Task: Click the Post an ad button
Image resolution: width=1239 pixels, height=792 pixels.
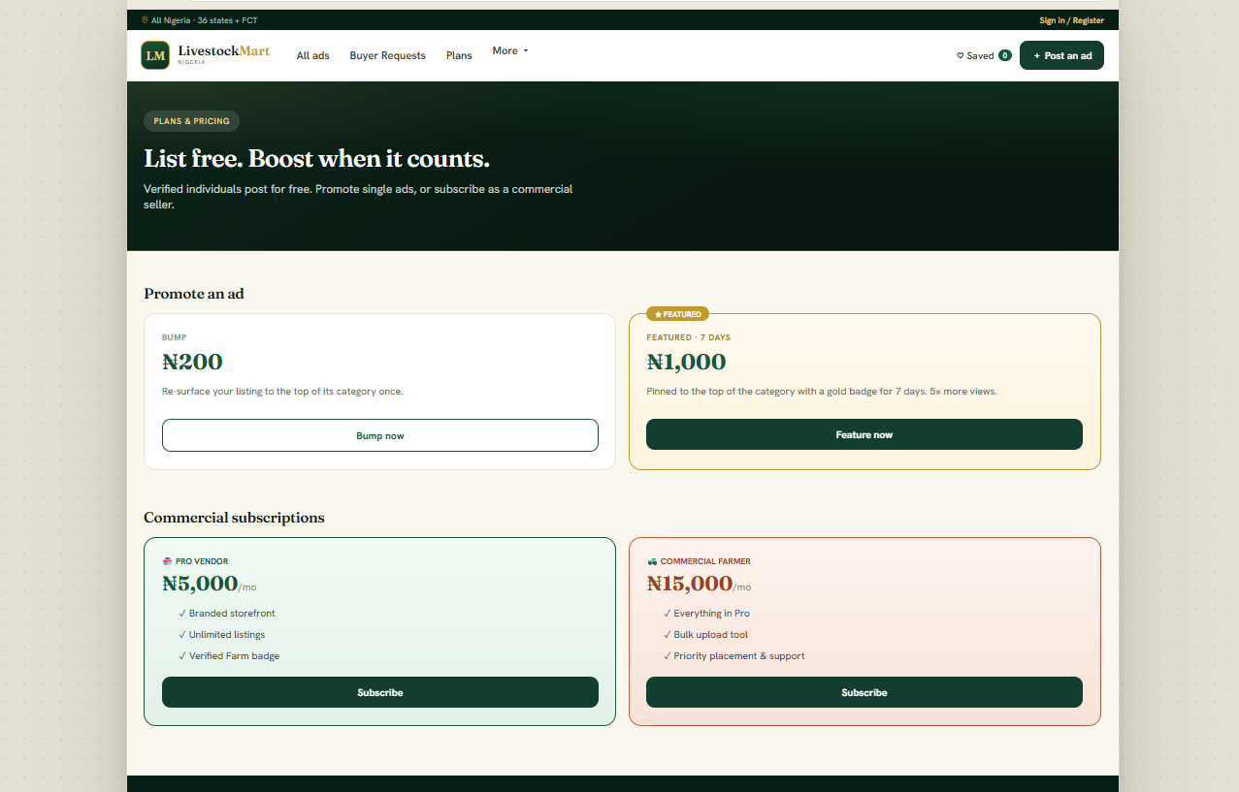Action: coord(1061,55)
